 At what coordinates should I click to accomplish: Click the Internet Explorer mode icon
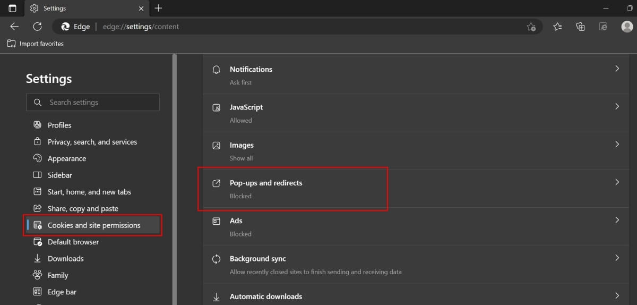[x=603, y=27]
